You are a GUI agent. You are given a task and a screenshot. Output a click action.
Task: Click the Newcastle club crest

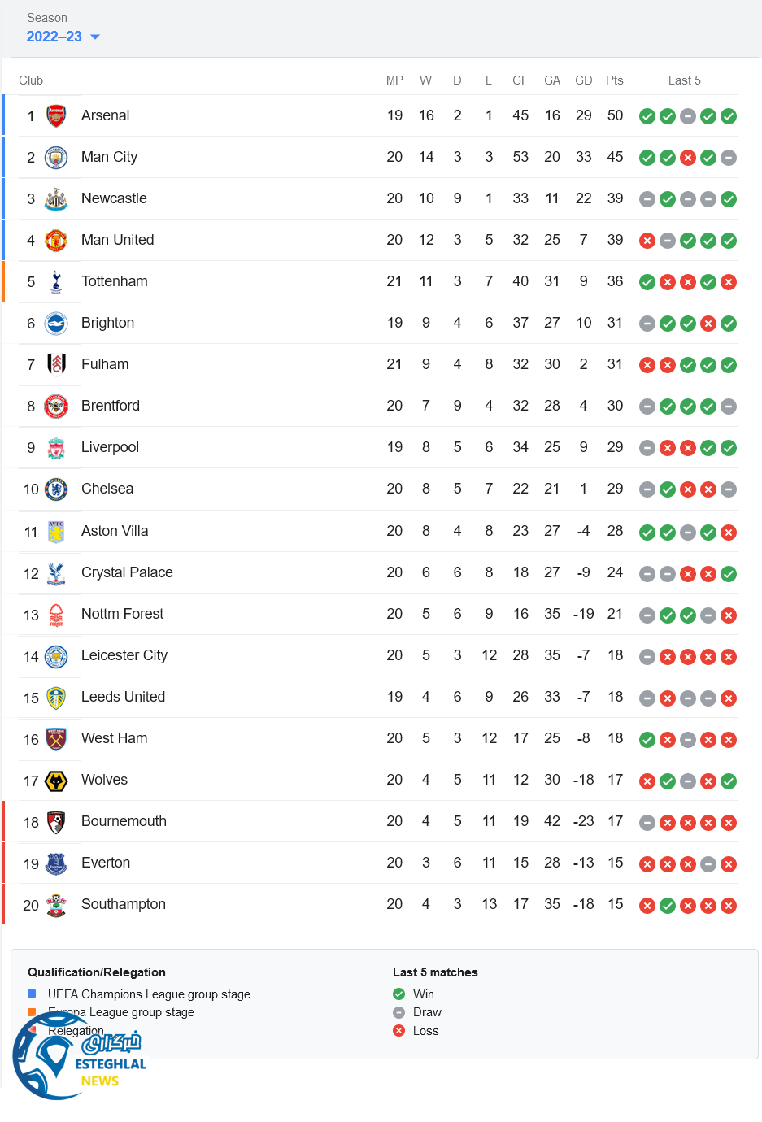pos(56,198)
